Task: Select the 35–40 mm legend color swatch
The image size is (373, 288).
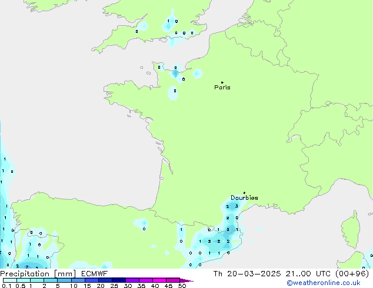Action: [x=146, y=280]
